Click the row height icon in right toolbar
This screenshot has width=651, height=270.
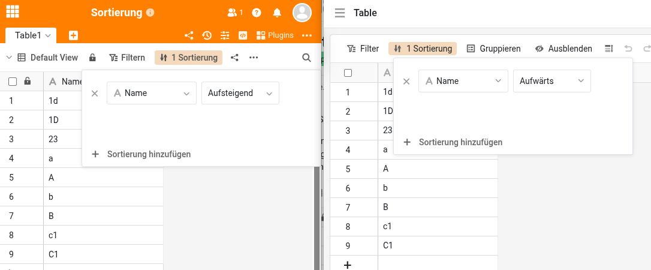[608, 49]
